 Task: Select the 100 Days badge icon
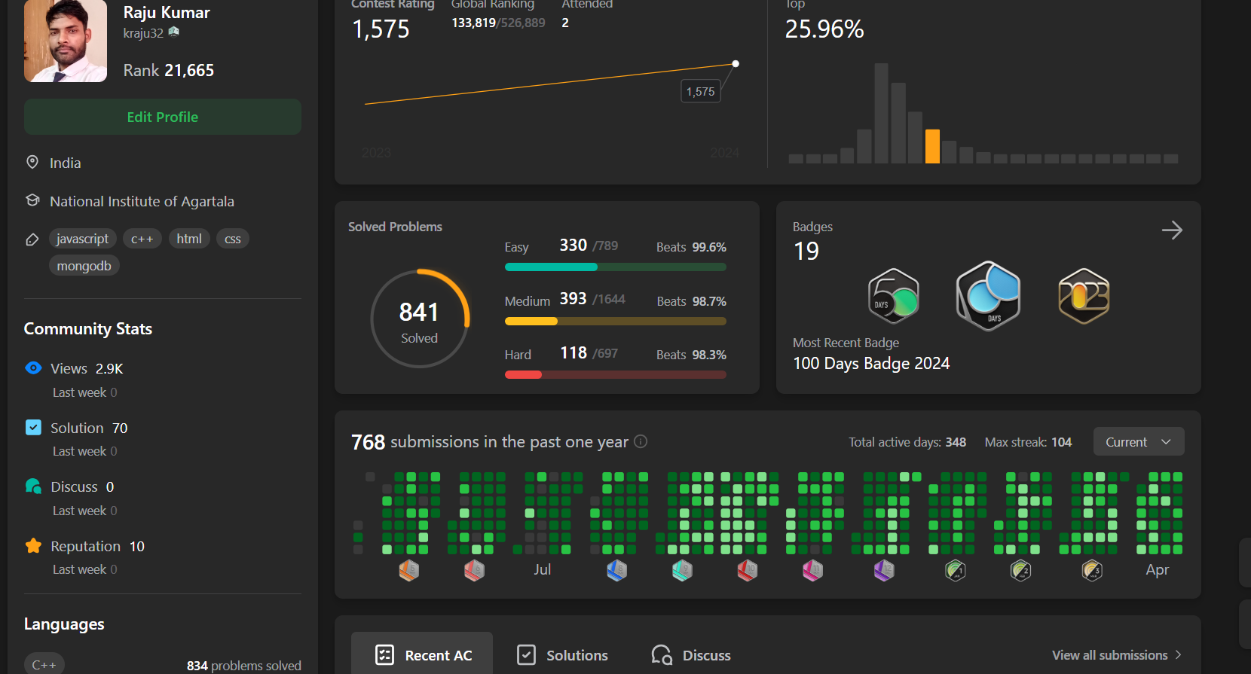coord(988,296)
